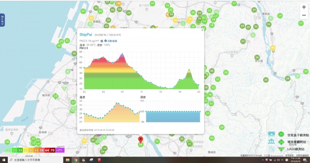310x163 pixels.
Task: Click the green circle air box legend marker
Action: [281, 134]
